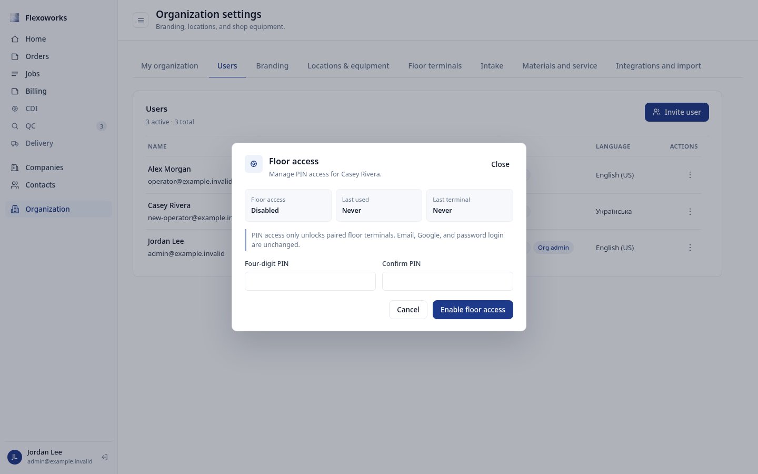Screen dimensions: 758x474
Task: Switch to My organization tab
Action: [x=169, y=66]
